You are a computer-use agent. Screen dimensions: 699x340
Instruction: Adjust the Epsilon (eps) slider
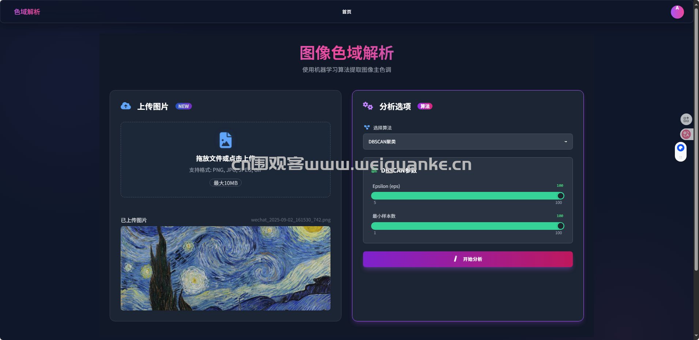pos(468,196)
